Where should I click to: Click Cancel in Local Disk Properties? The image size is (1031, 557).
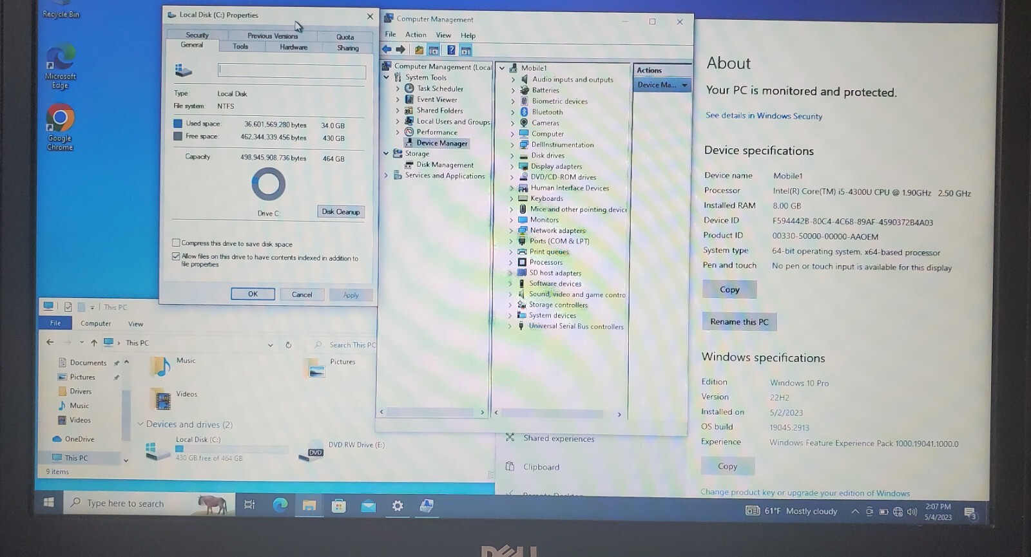pyautogui.click(x=302, y=294)
